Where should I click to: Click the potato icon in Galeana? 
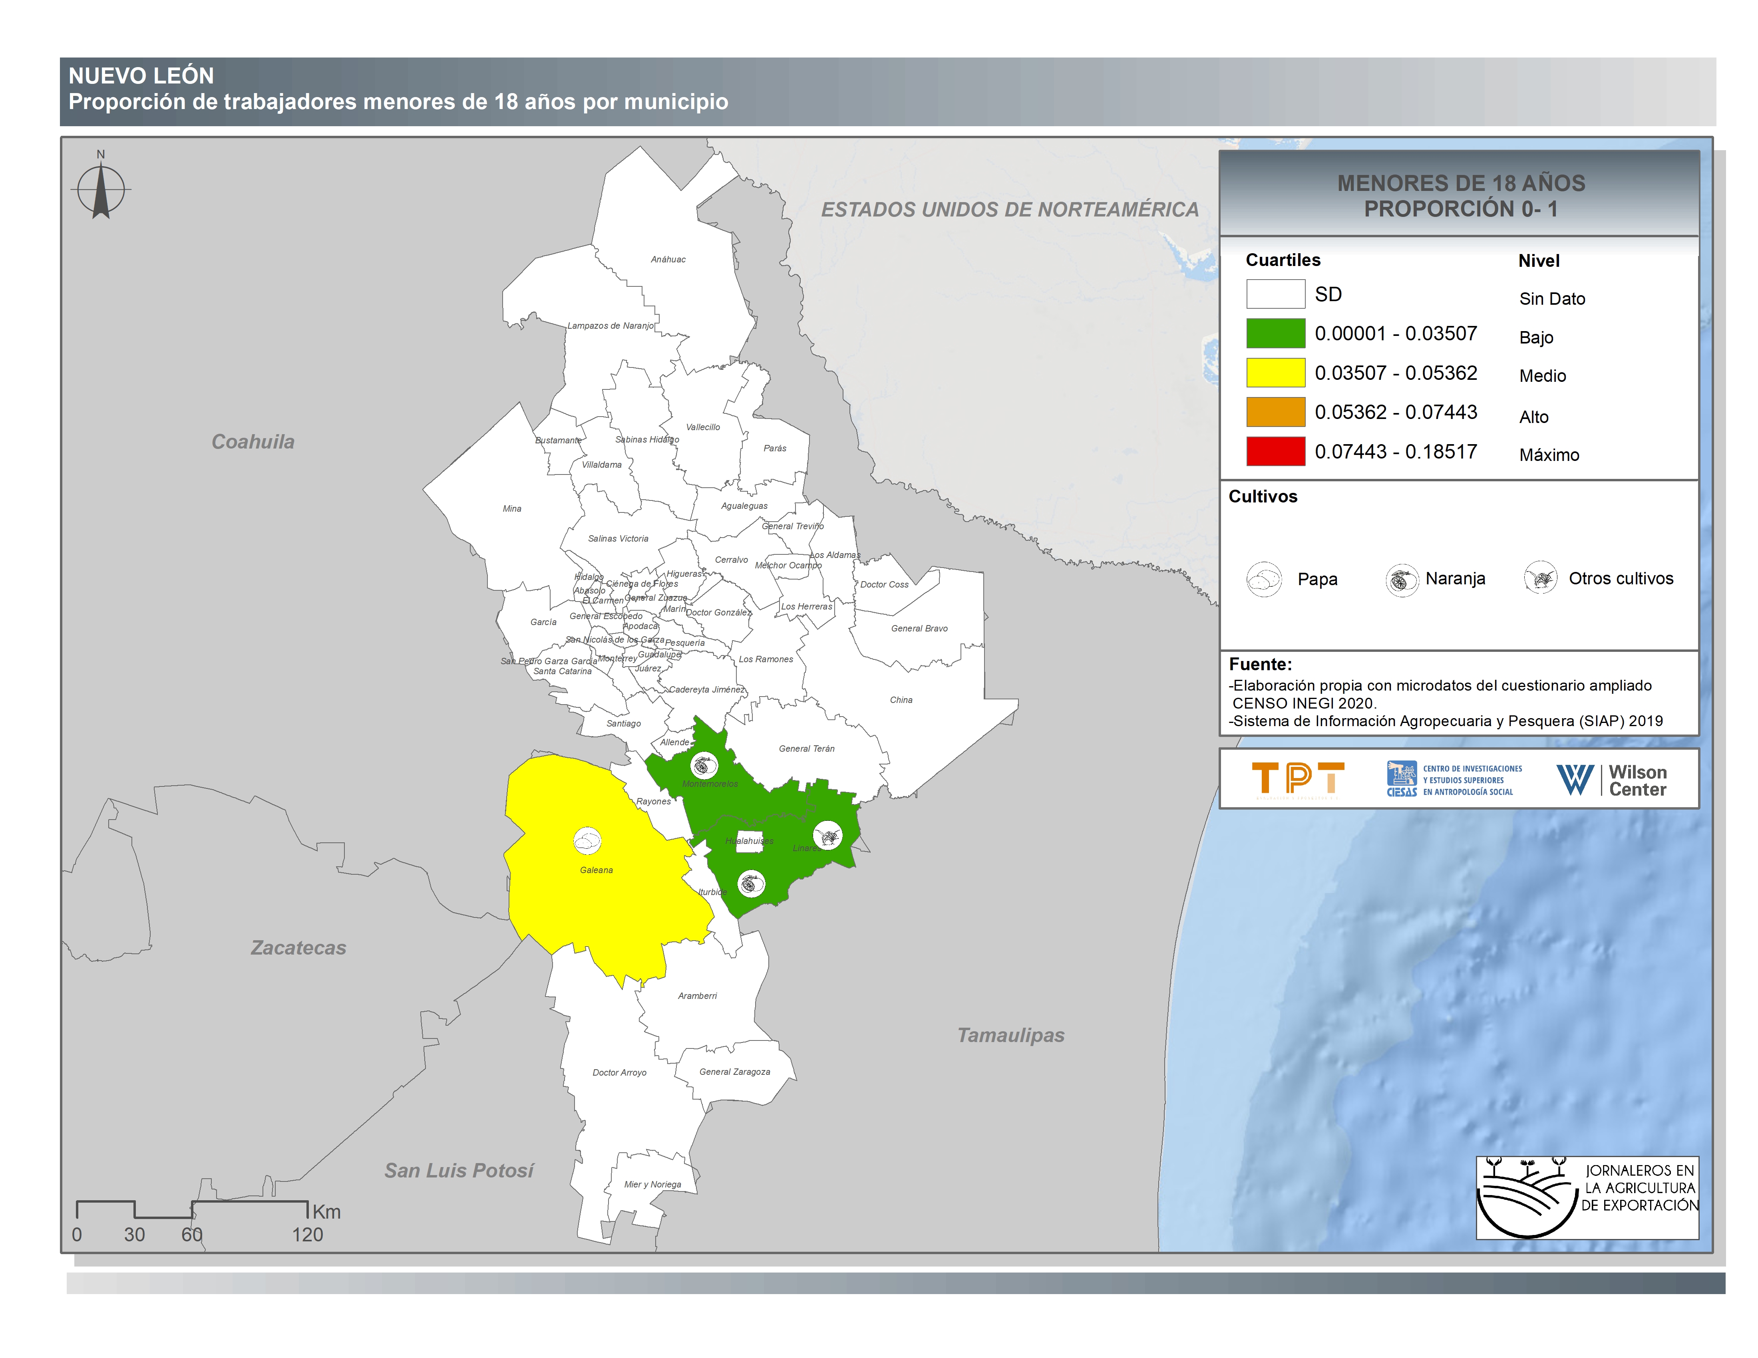pyautogui.click(x=587, y=841)
